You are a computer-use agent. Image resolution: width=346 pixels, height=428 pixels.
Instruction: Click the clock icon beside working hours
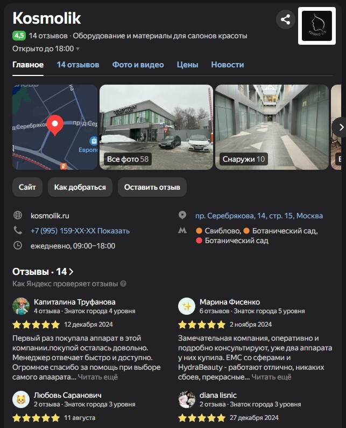tap(18, 245)
